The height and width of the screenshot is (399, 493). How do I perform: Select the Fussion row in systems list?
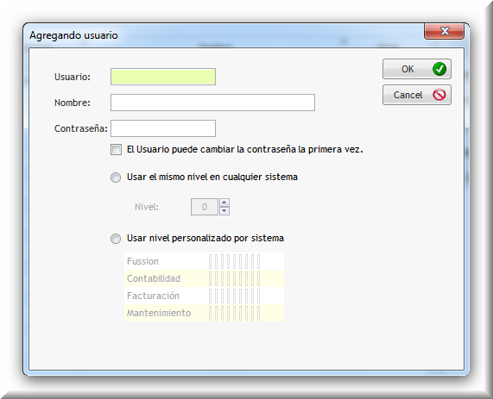pyautogui.click(x=204, y=261)
